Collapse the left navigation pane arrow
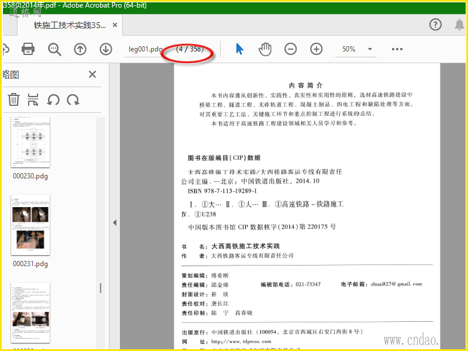 115,222
